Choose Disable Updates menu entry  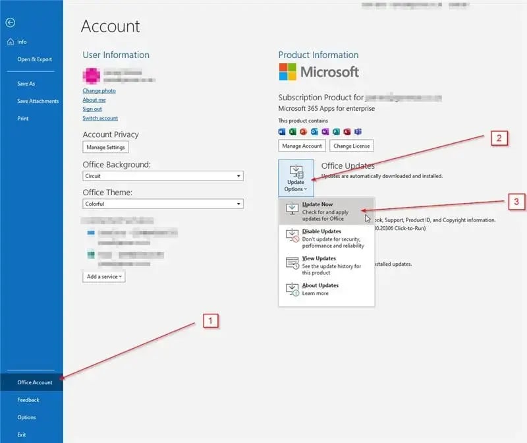(327, 238)
